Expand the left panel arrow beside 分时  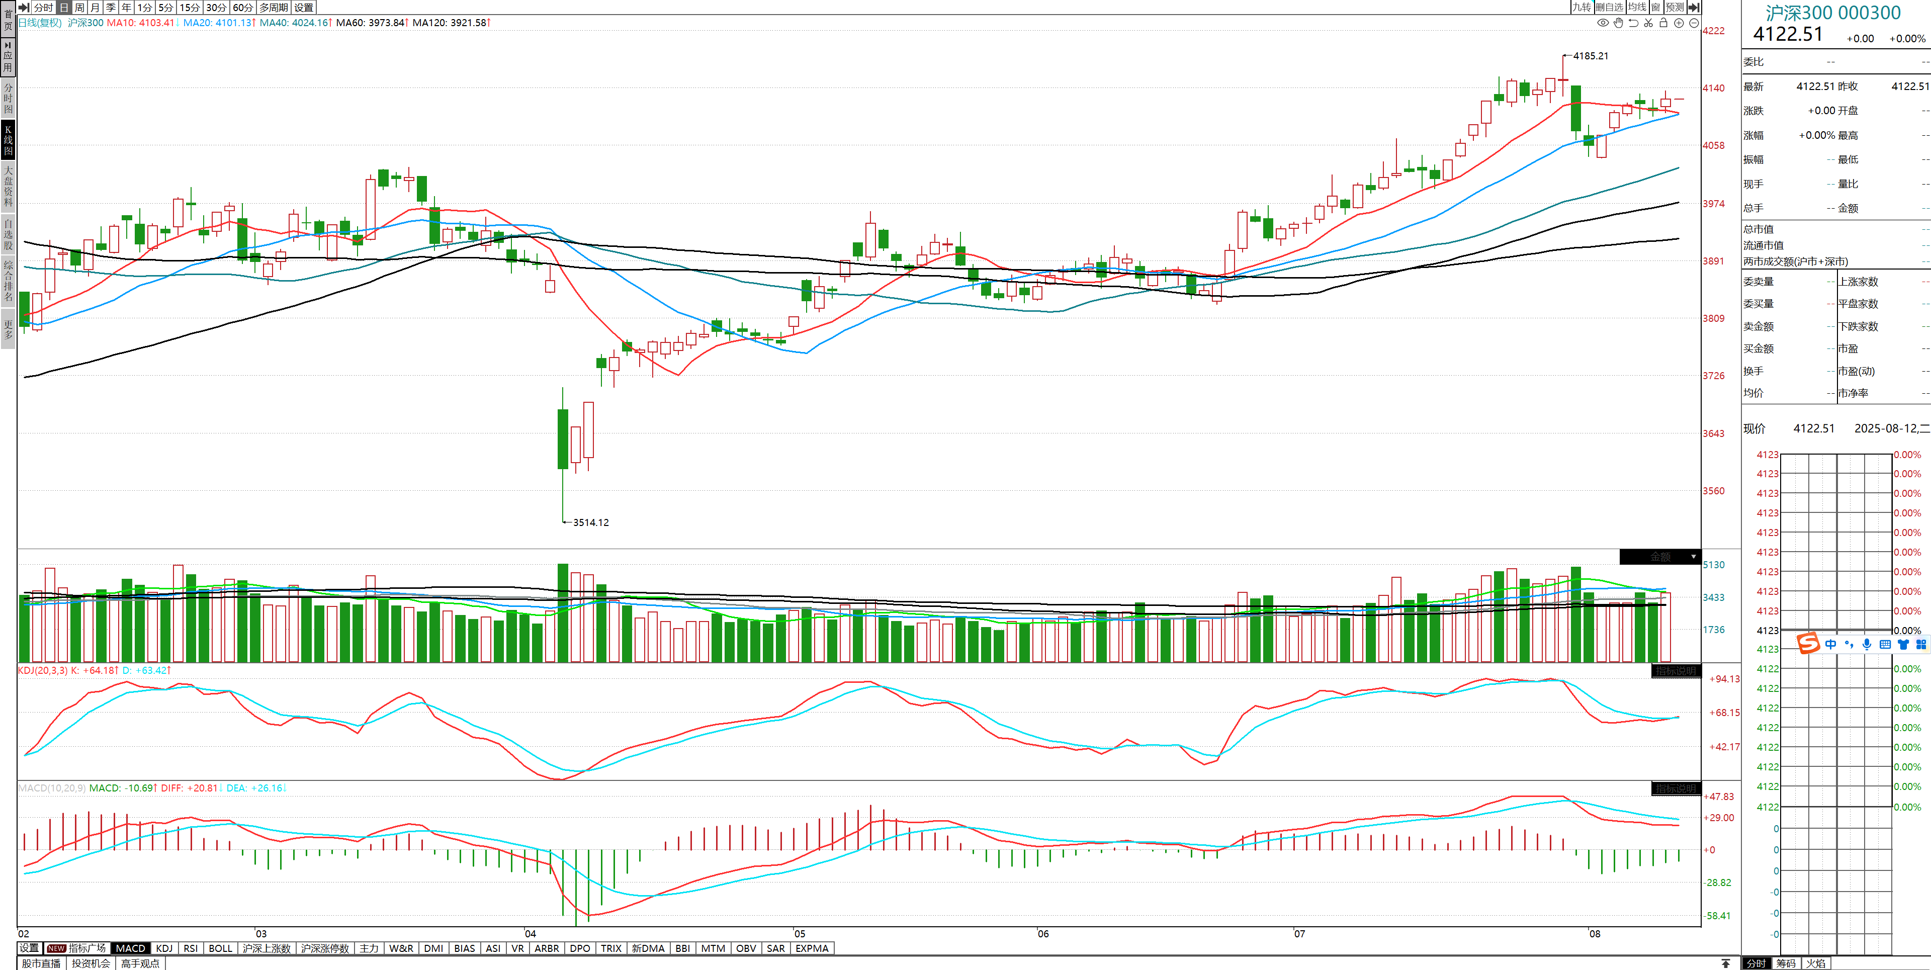tap(24, 8)
